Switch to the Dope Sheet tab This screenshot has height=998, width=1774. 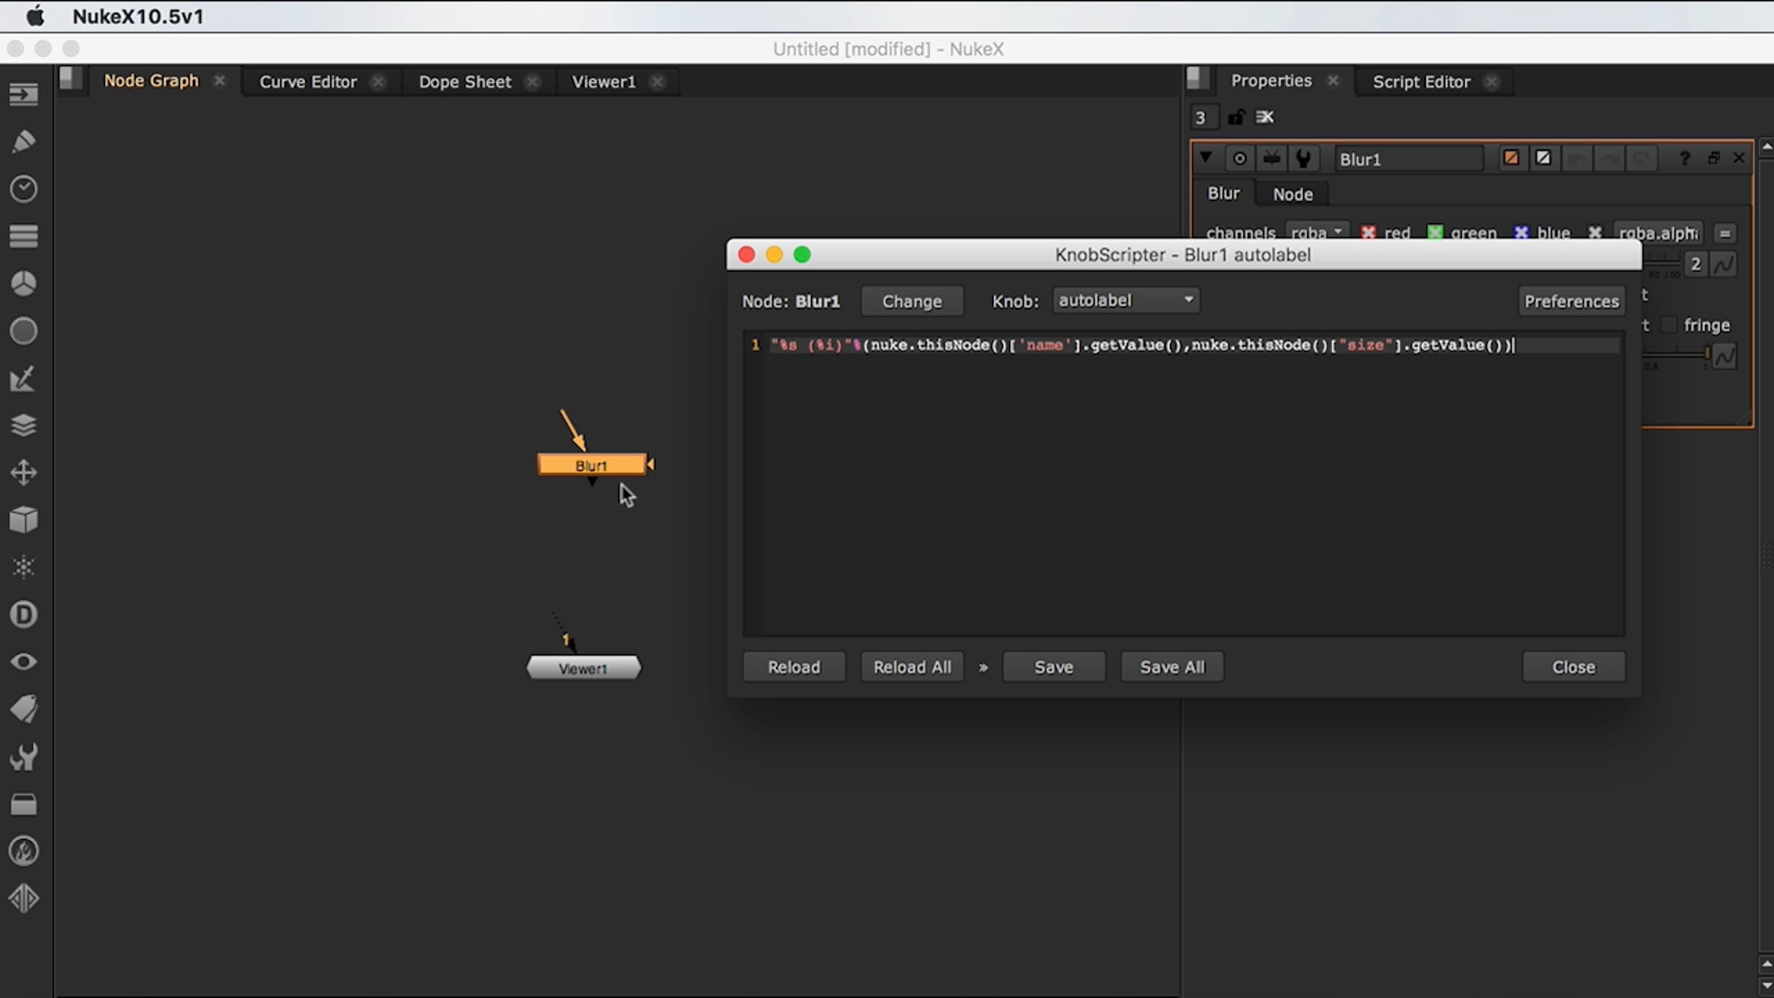pos(465,81)
